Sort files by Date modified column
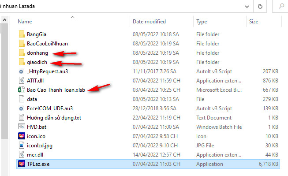This screenshot has width=288, height=176. [x=149, y=22]
